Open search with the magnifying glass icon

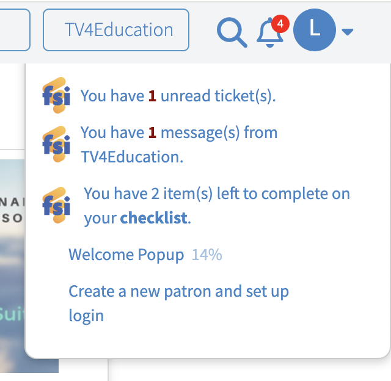pos(232,32)
